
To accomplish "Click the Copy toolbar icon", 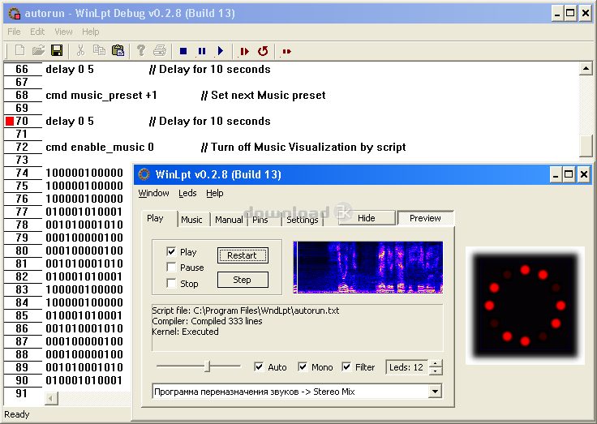I will coord(100,50).
